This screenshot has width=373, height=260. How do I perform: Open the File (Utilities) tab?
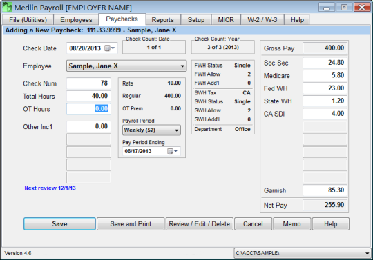pyautogui.click(x=28, y=20)
